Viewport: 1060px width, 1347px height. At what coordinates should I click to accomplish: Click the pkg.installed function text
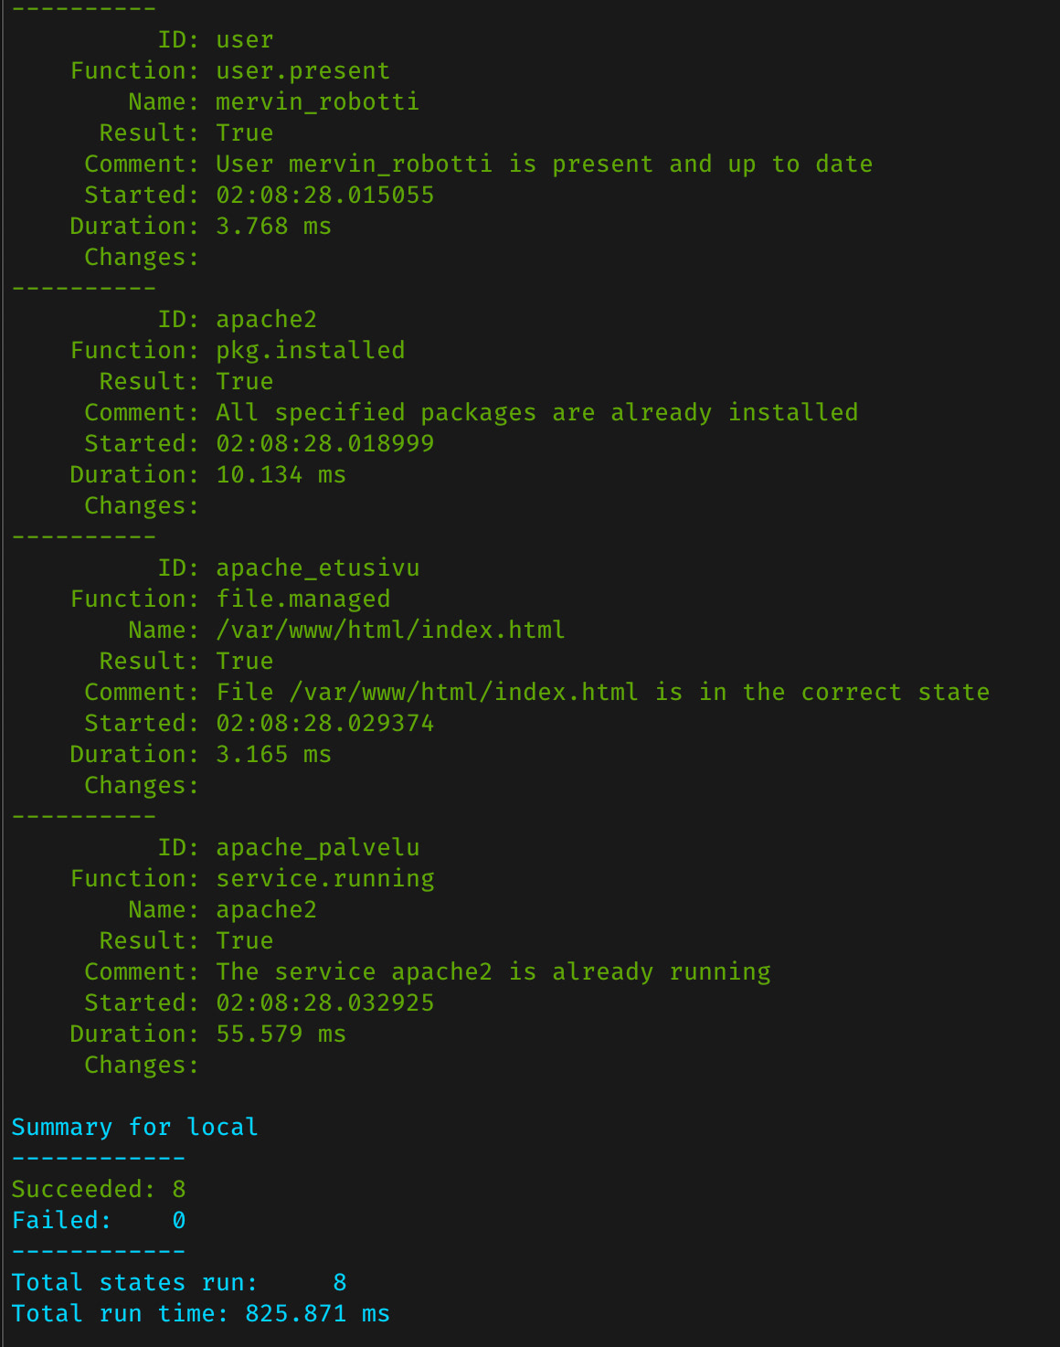pyautogui.click(x=310, y=351)
